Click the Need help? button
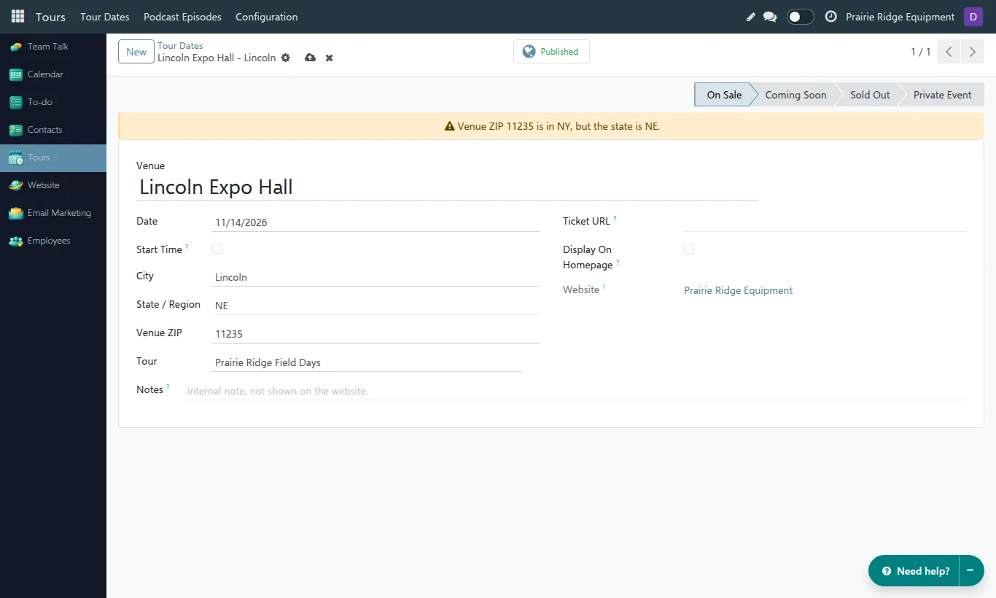996x598 pixels. 914,571
